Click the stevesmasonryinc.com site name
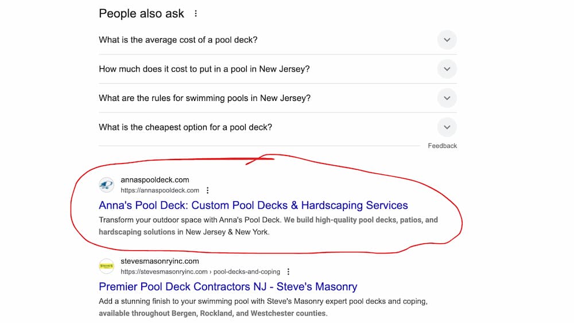 (x=160, y=261)
